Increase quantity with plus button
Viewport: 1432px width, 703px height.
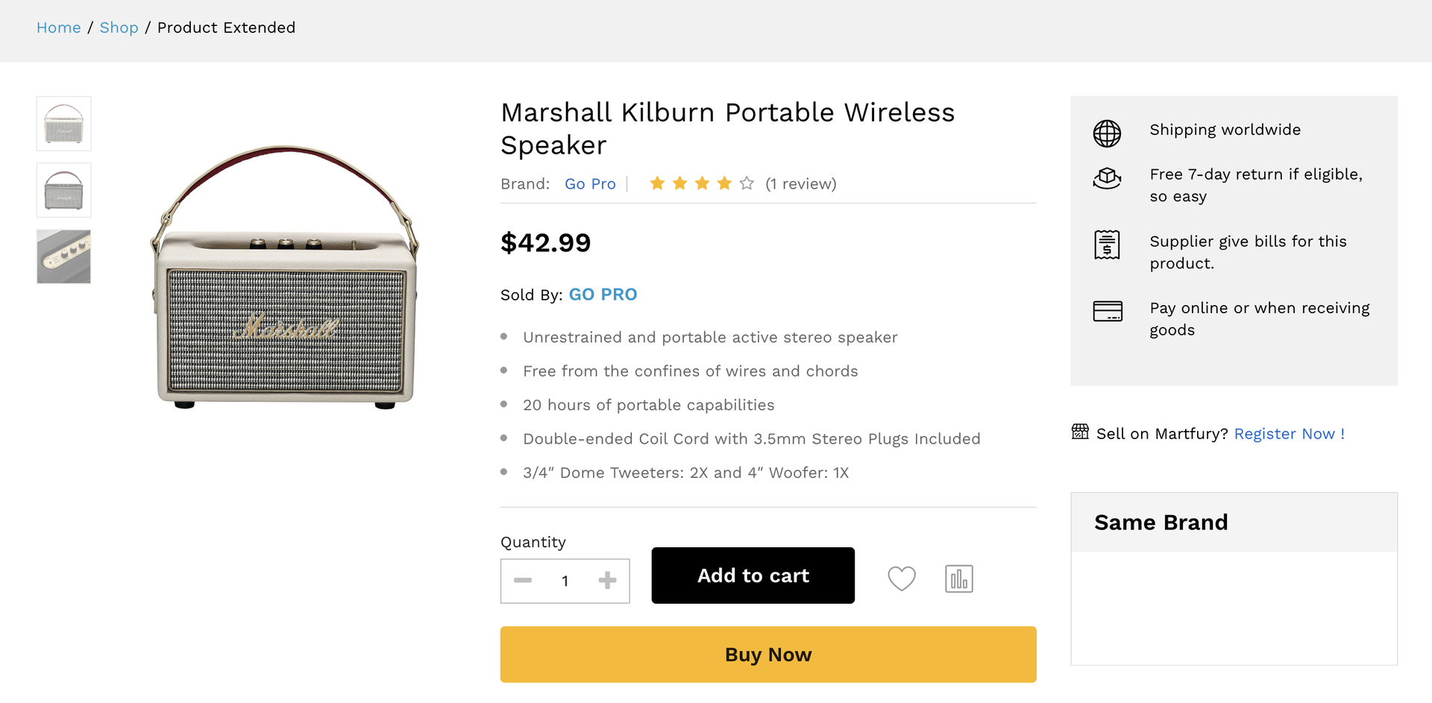(x=607, y=581)
